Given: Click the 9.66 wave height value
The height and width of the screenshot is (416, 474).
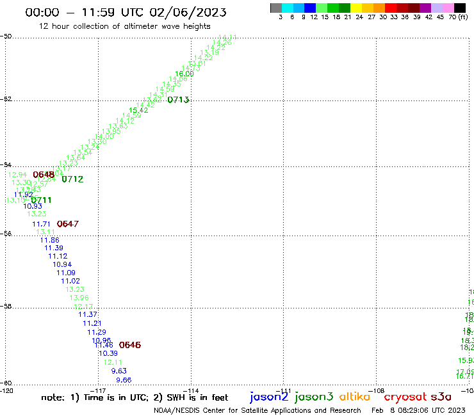Looking at the screenshot, I should pos(124,380).
